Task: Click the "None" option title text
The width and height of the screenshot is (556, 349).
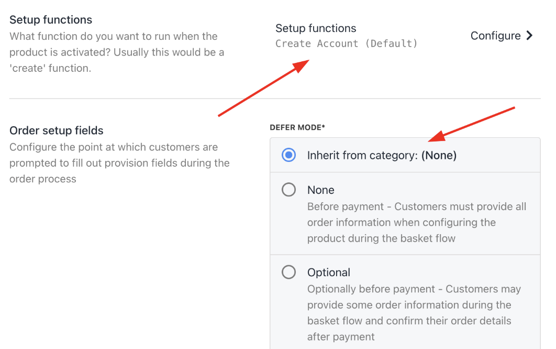Action: coord(320,190)
